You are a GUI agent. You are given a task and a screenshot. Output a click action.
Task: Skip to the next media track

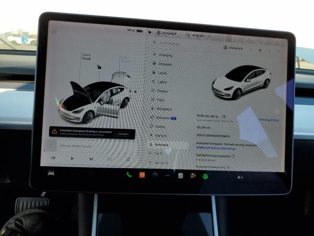click(x=91, y=159)
